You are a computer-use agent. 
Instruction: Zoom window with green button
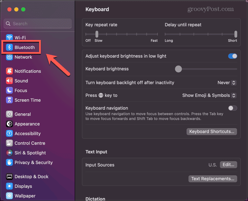(23, 9)
